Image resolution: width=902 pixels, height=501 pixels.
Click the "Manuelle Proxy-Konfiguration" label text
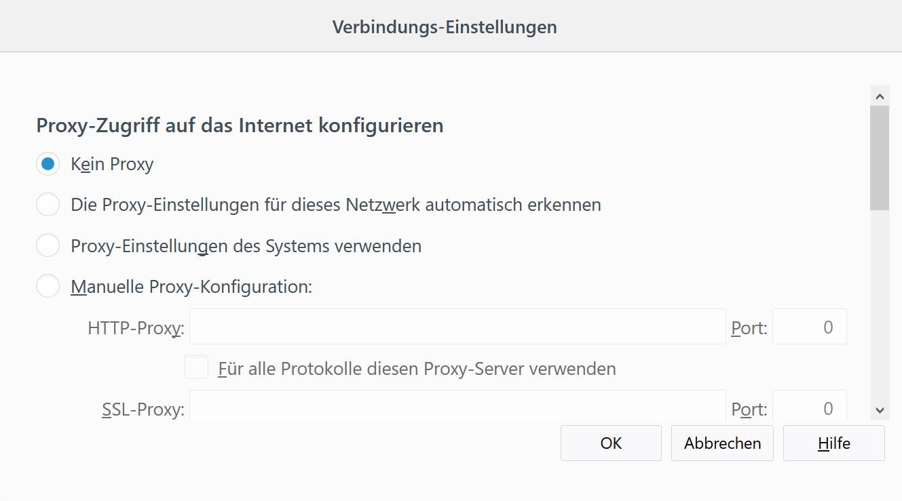point(191,287)
